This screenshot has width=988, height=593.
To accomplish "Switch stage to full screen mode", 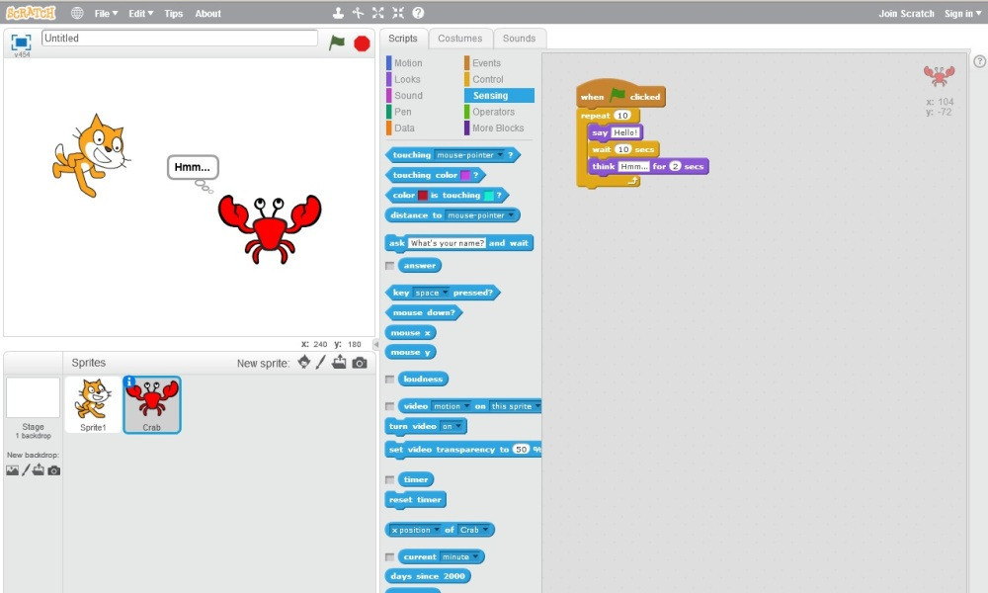I will (x=21, y=42).
